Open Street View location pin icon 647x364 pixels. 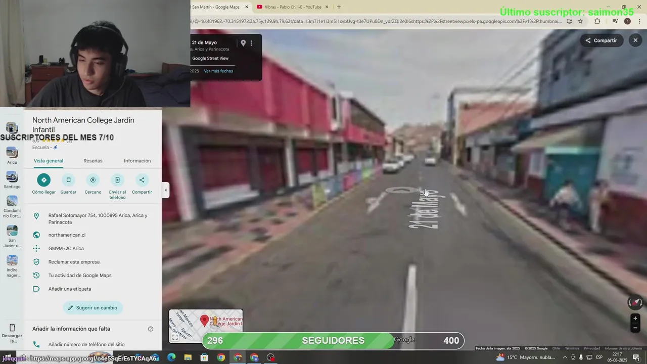(243, 43)
